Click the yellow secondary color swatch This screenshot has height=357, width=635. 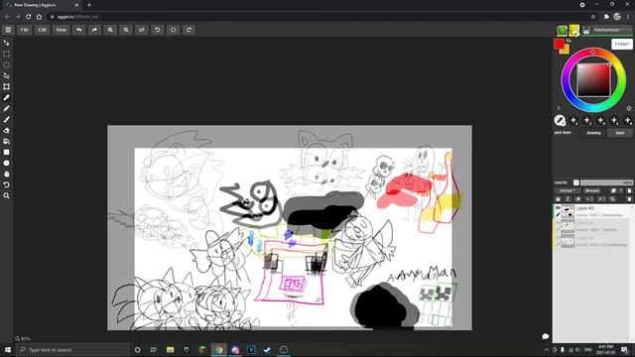[x=566, y=51]
